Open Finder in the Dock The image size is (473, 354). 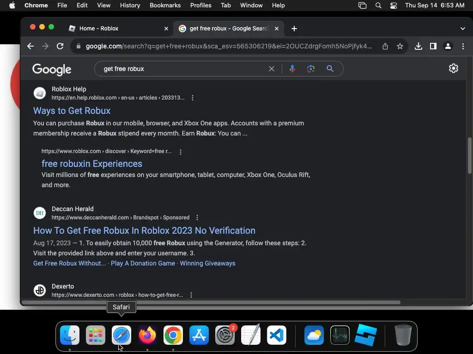(x=70, y=335)
